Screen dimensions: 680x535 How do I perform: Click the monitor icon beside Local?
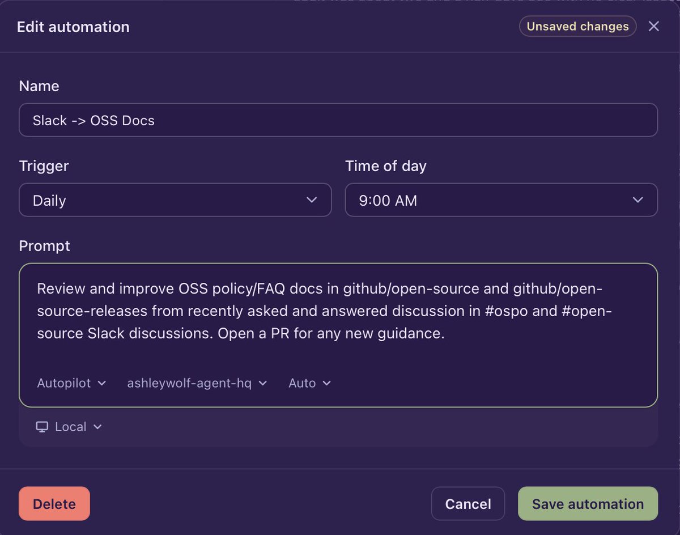click(42, 427)
